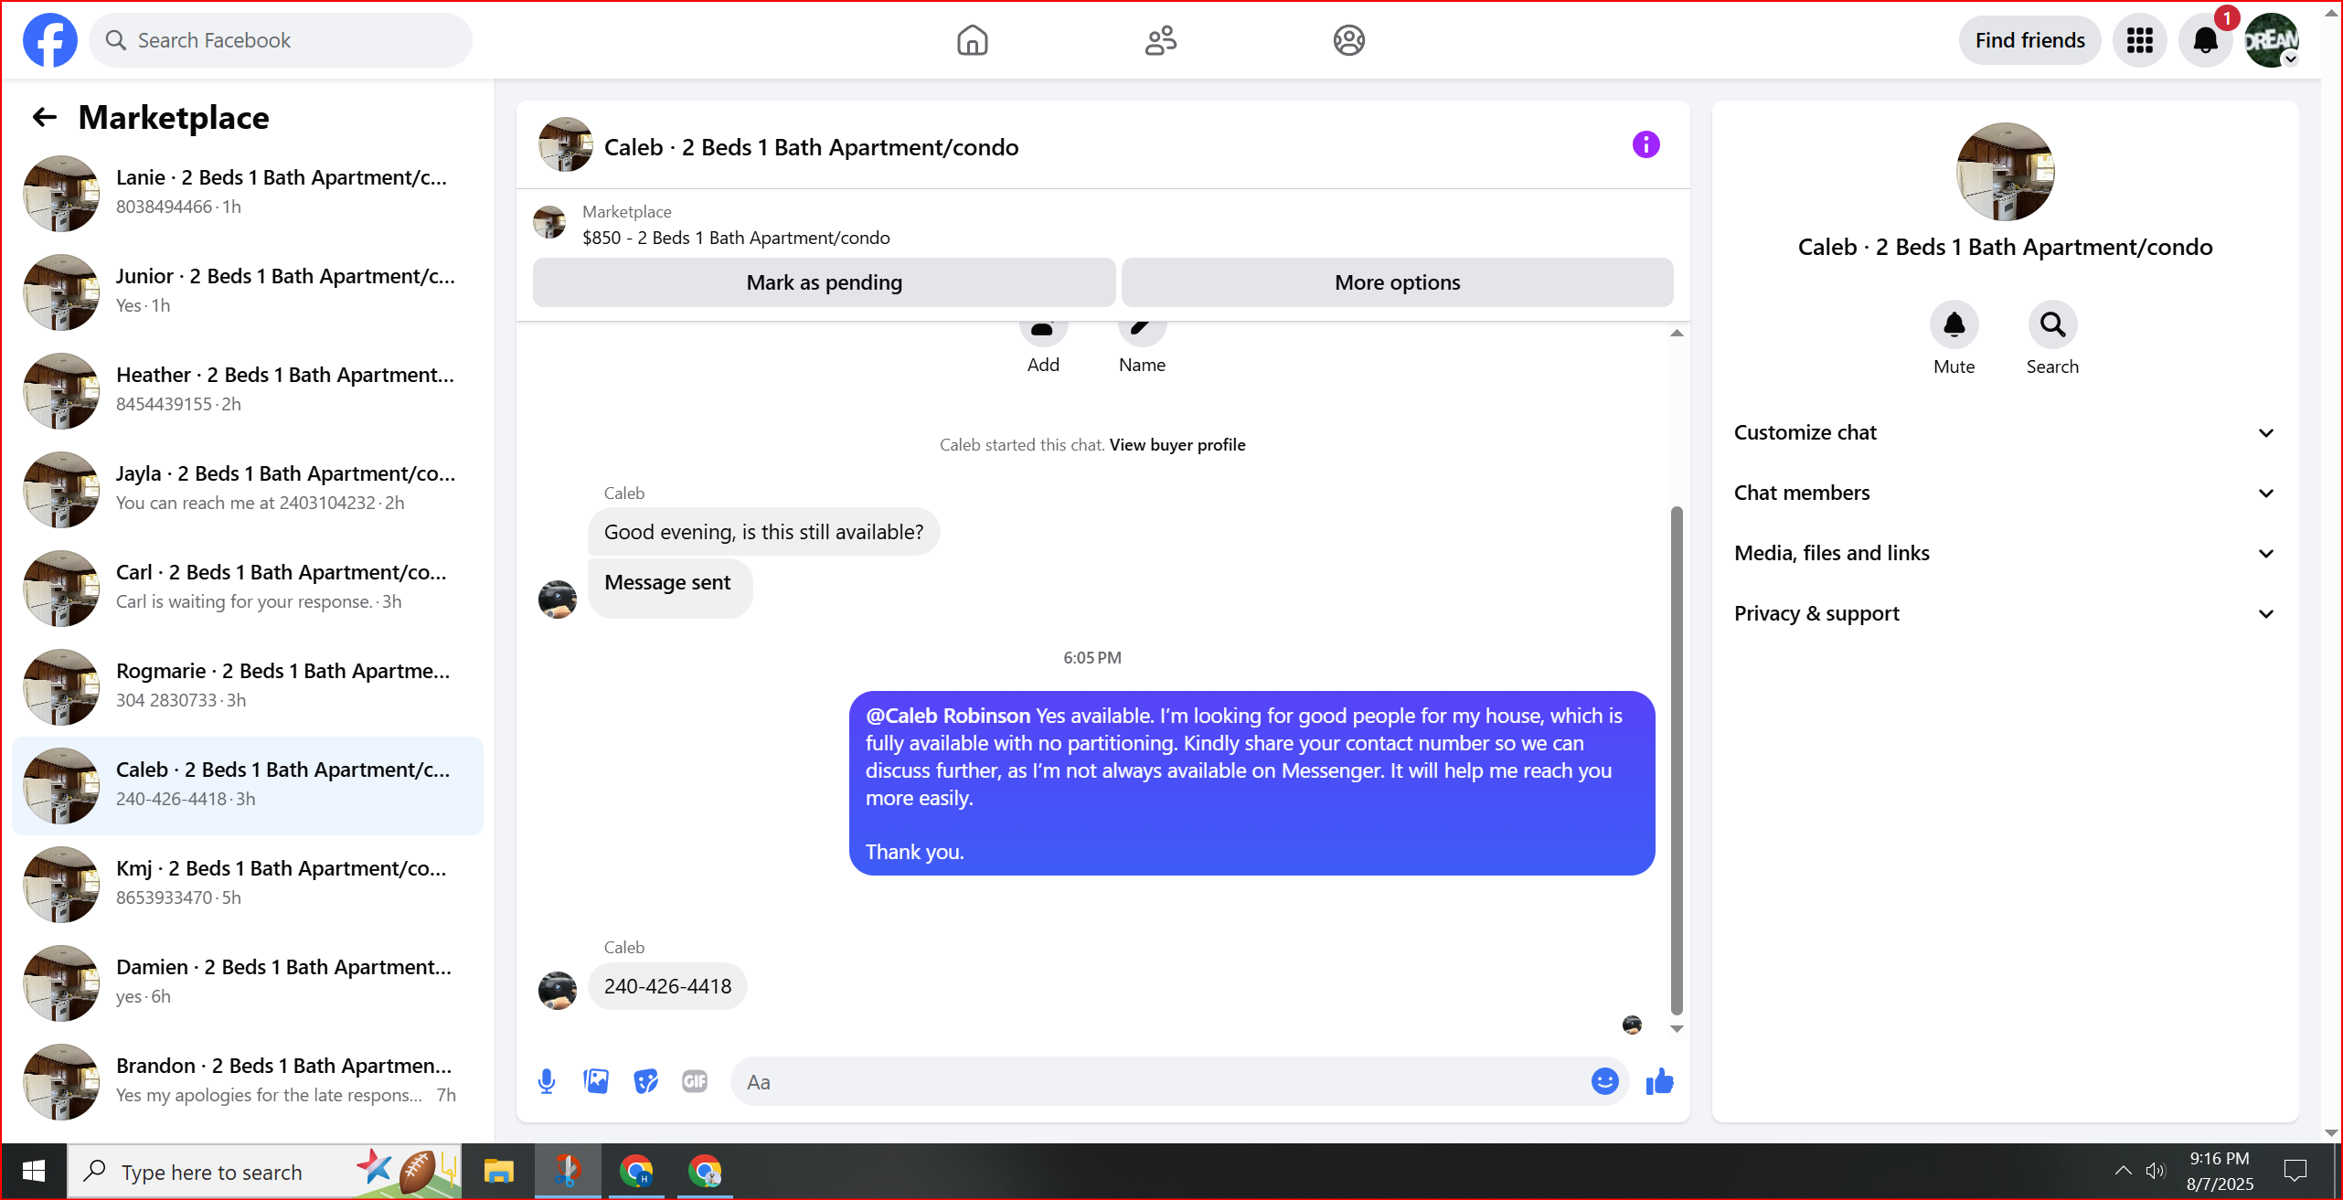Click the @Caleb Robinson mention
The height and width of the screenshot is (1200, 2343).
[948, 716]
